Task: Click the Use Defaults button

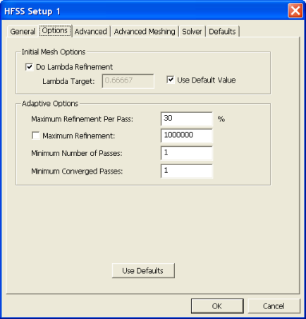Action: coord(143,271)
